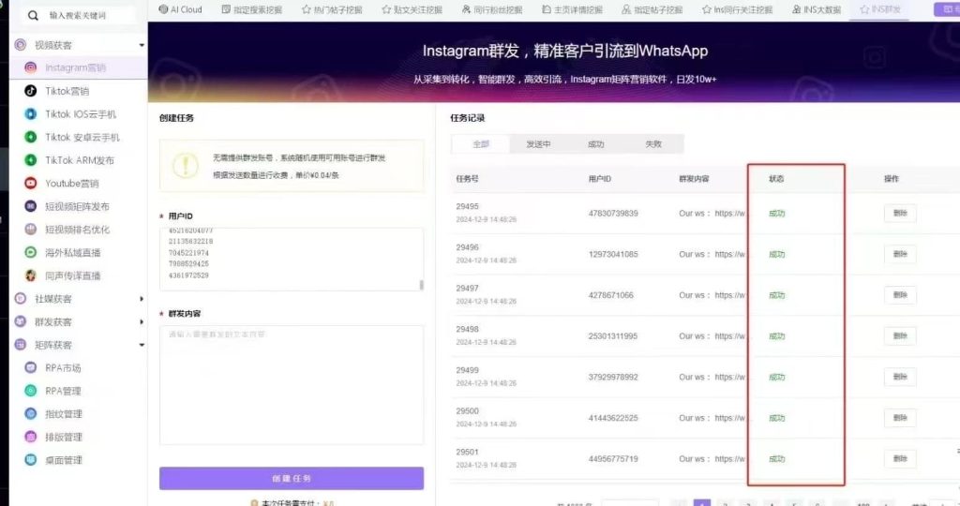This screenshot has height=506, width=960.
Task: Click the 任务号 column header
Action: pyautogui.click(x=467, y=179)
